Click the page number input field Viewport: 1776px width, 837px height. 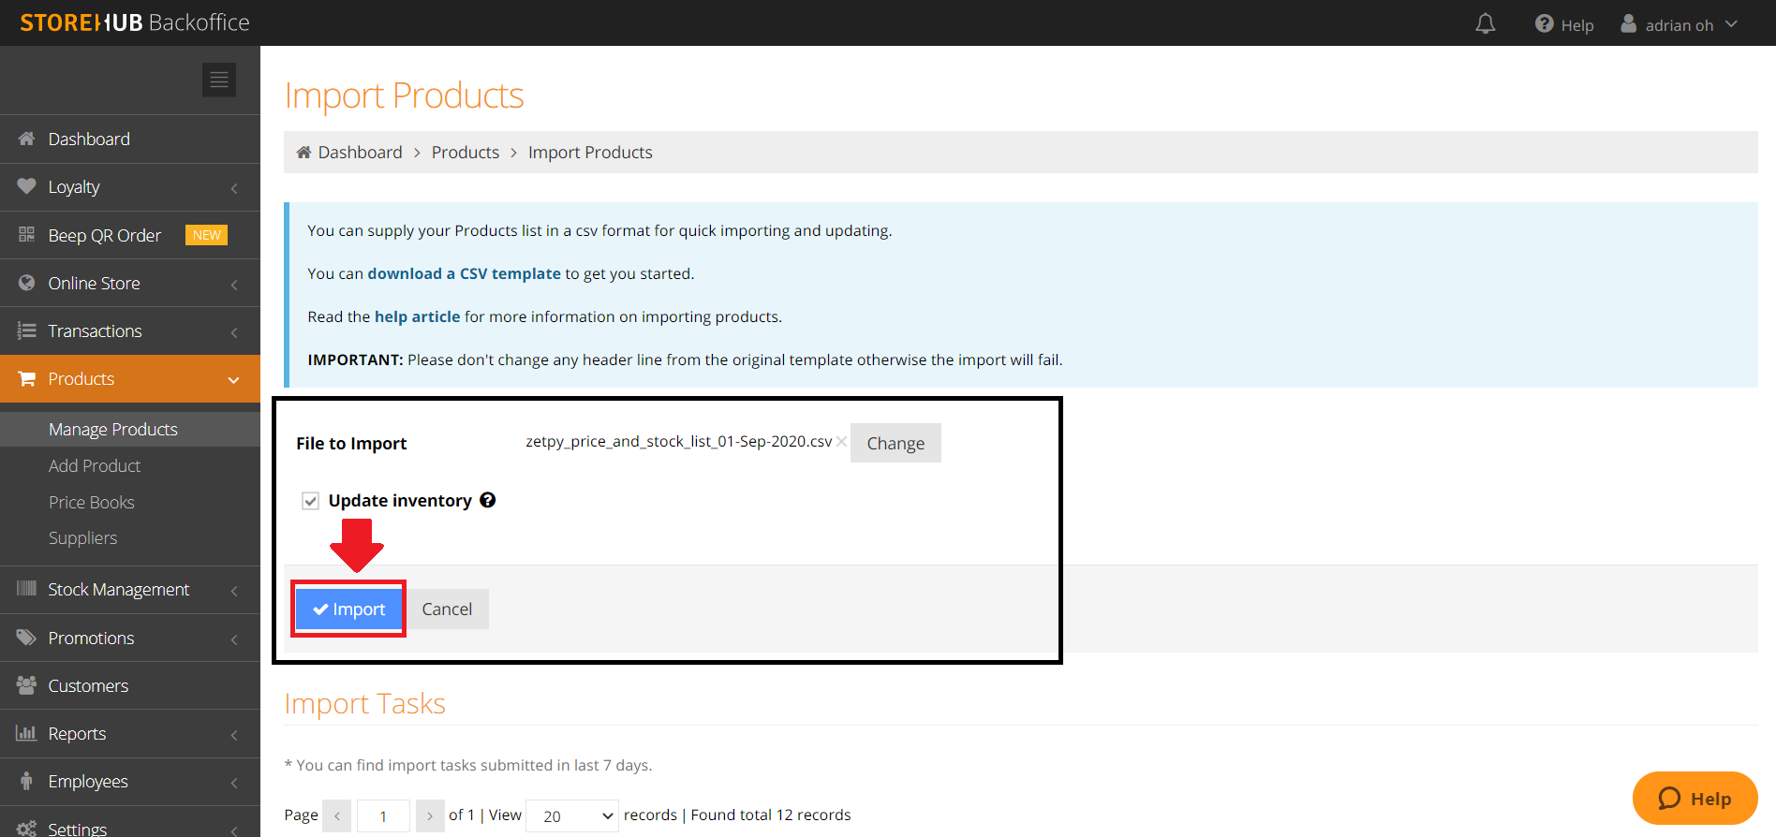point(383,815)
